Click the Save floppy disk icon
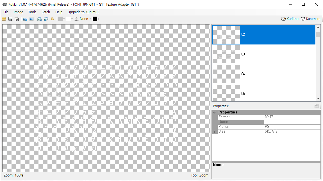 10,19
